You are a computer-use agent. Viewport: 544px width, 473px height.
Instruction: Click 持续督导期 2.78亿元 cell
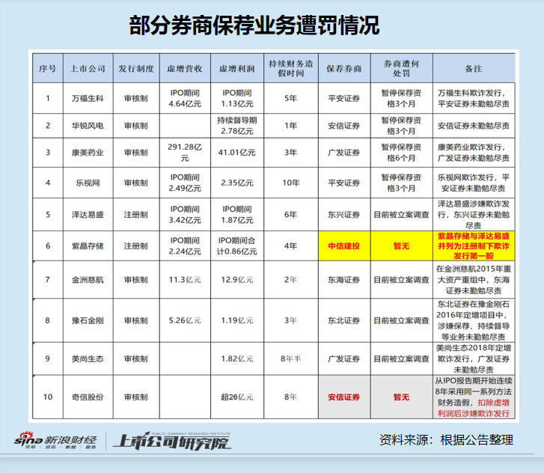click(237, 126)
